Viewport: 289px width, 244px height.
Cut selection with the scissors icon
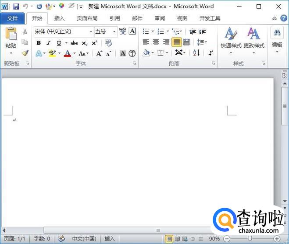[25, 31]
